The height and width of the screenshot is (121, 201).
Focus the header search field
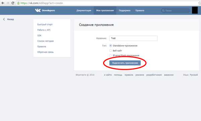[176, 10]
